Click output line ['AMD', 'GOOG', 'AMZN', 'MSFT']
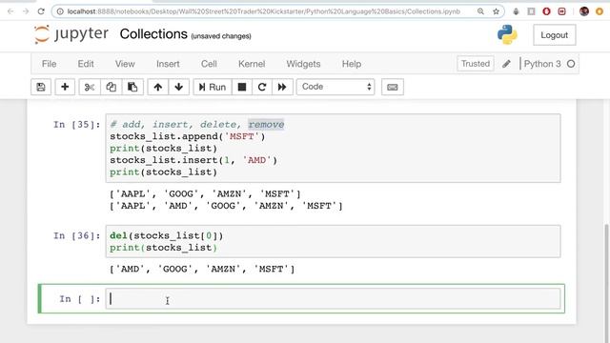 pos(202,269)
